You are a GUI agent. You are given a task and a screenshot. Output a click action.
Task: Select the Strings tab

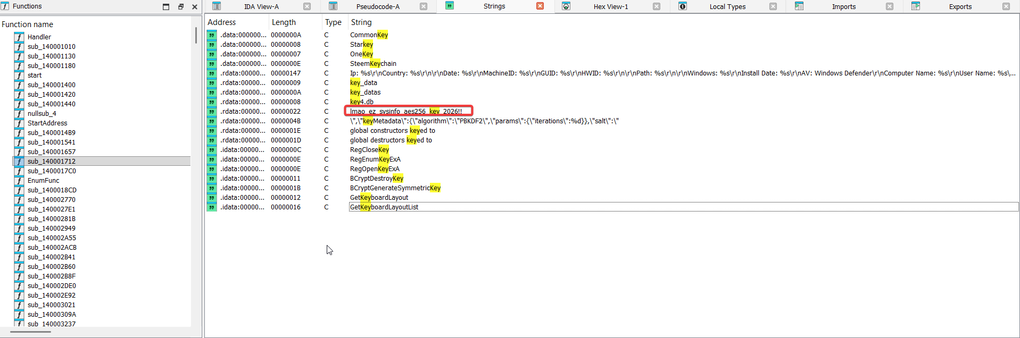[494, 6]
